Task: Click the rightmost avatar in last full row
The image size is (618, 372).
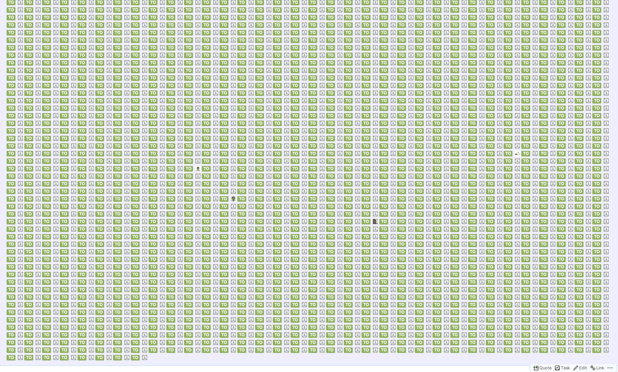Action: (606, 350)
